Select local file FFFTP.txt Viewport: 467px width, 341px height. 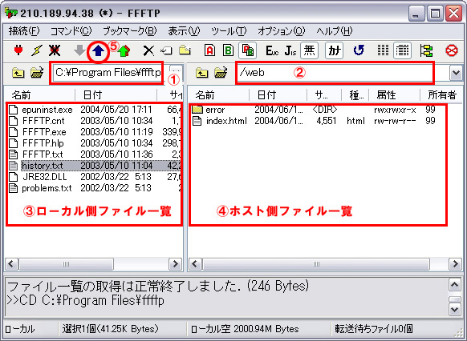pyautogui.click(x=43, y=154)
